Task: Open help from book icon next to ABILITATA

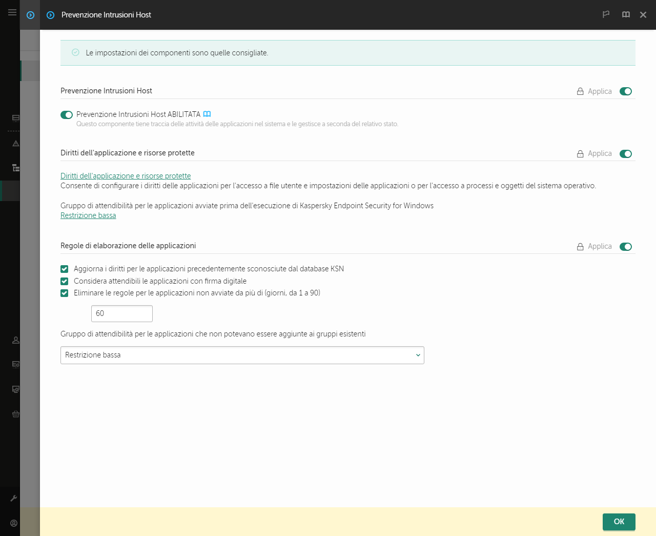Action: tap(207, 114)
